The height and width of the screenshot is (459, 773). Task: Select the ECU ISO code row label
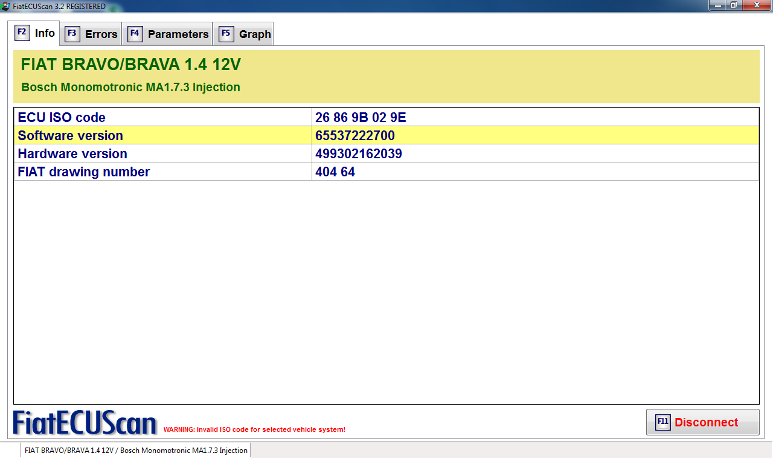(62, 117)
